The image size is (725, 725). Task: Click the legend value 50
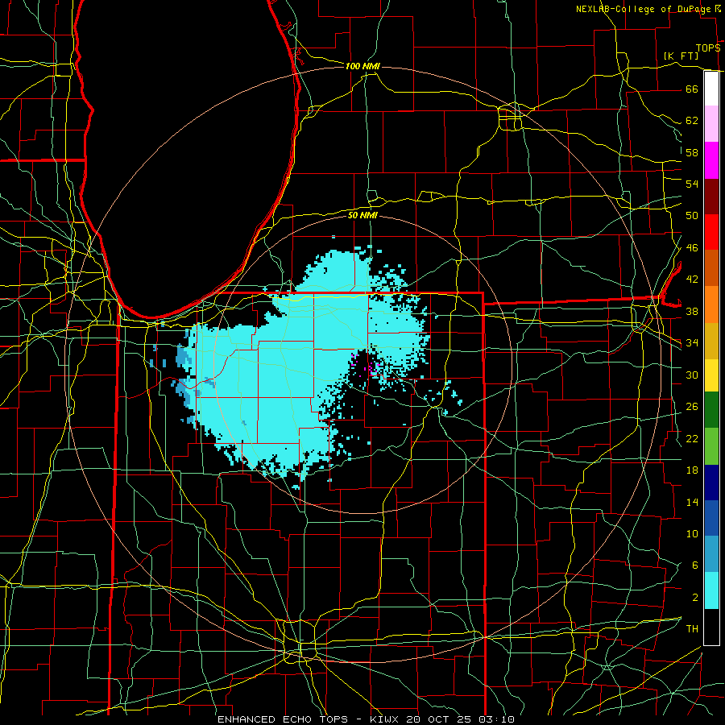click(692, 216)
